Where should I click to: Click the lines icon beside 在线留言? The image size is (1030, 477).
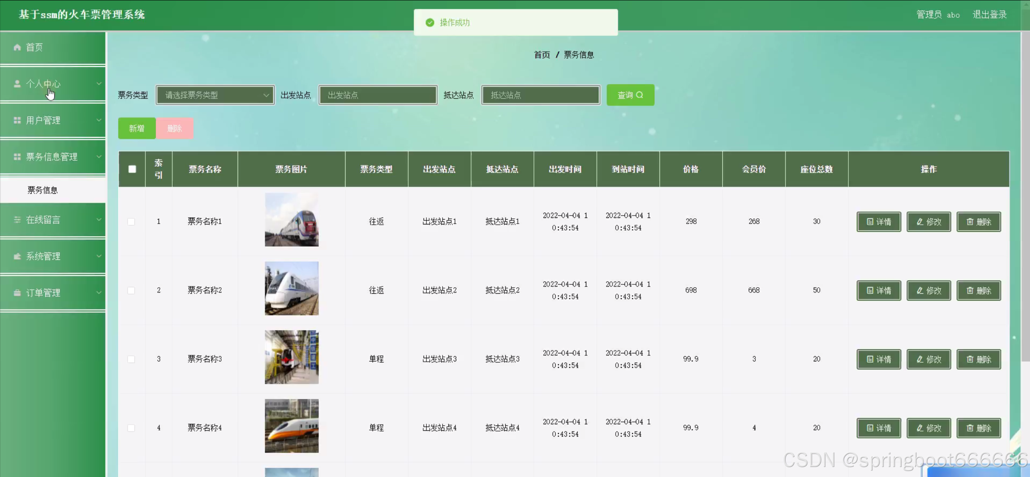coord(17,220)
